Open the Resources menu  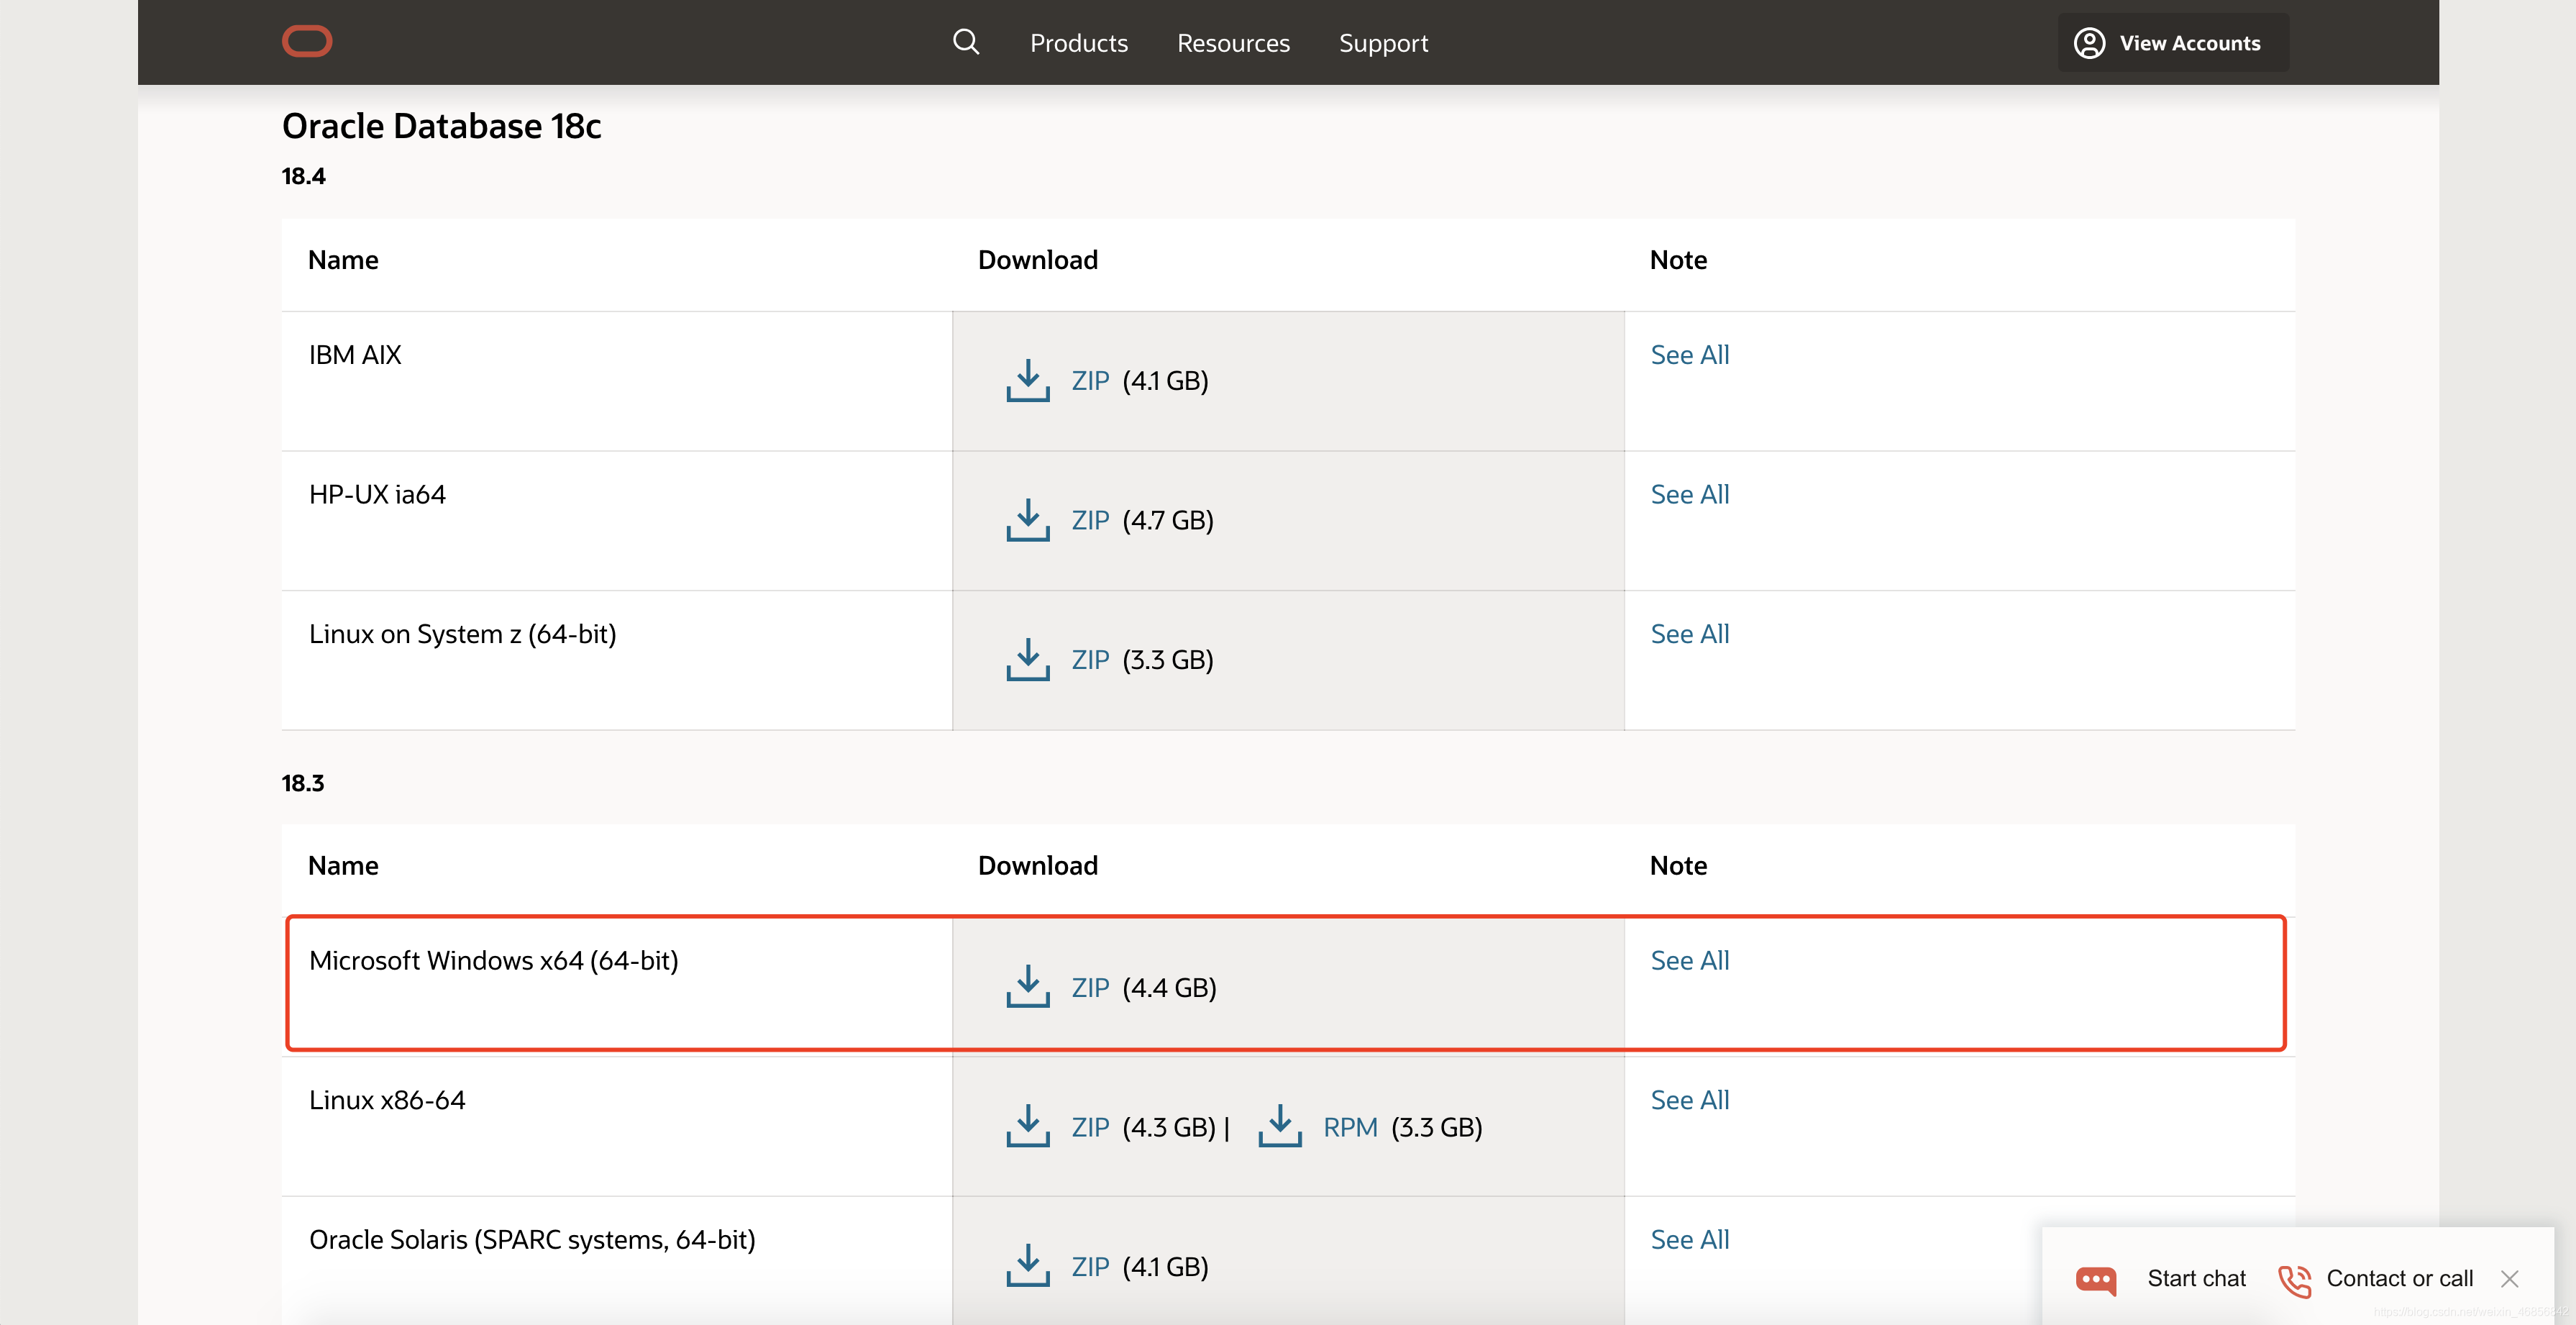click(1233, 43)
